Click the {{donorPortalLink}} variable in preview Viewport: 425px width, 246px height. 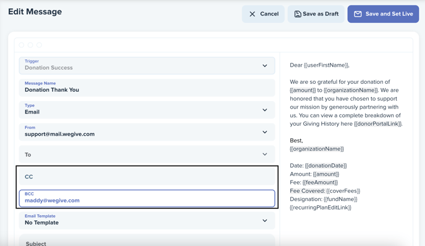[378, 124]
